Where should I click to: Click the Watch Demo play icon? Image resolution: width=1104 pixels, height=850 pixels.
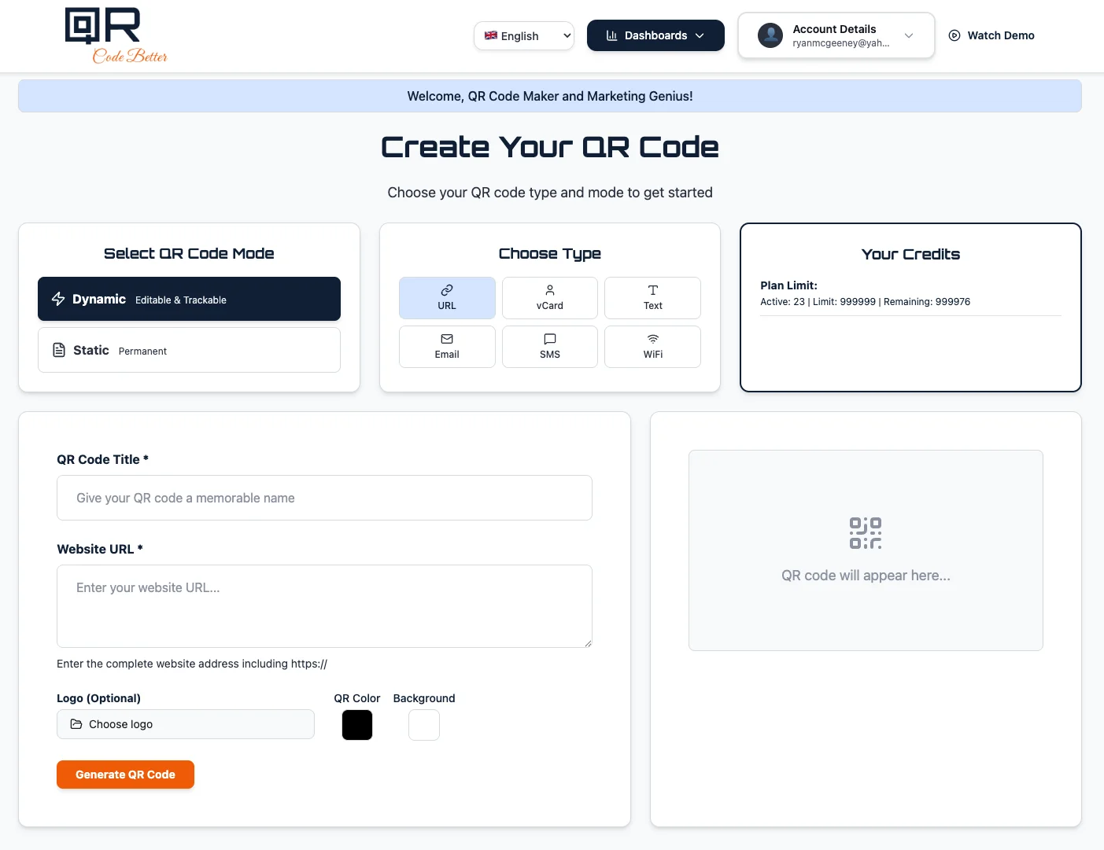point(954,35)
